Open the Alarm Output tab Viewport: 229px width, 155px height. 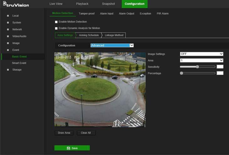click(126, 13)
